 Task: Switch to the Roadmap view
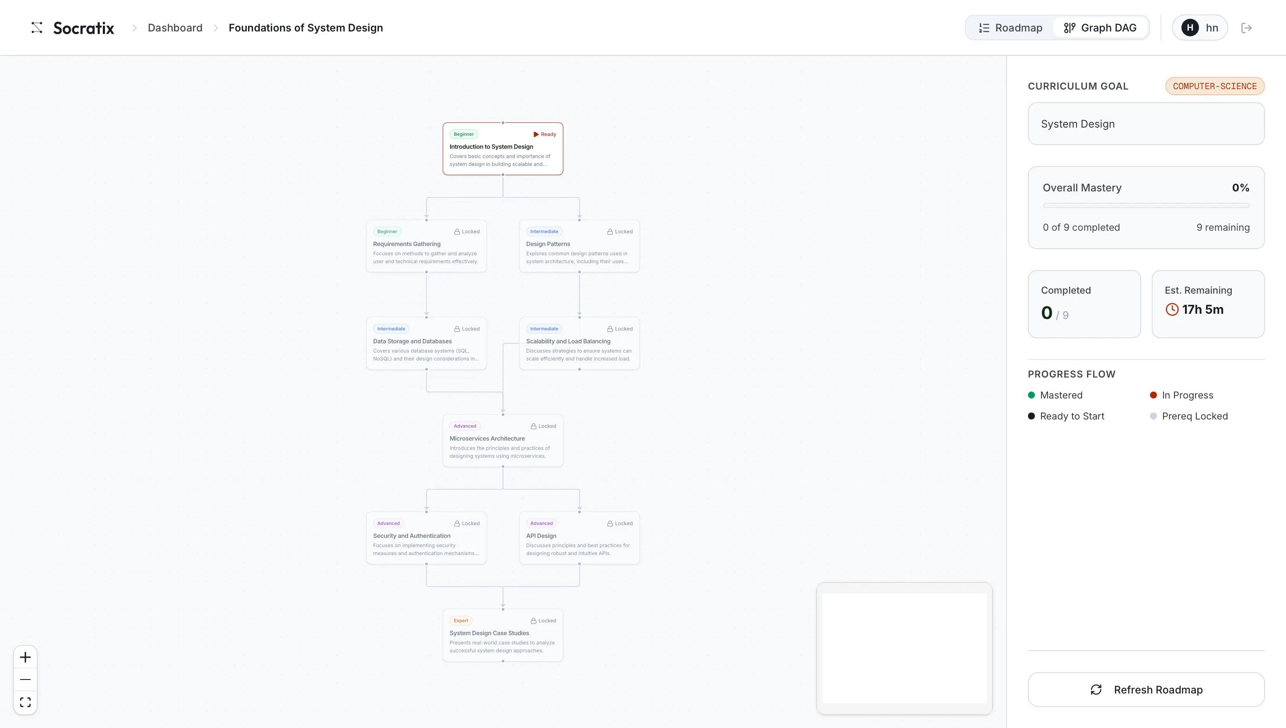[1011, 28]
